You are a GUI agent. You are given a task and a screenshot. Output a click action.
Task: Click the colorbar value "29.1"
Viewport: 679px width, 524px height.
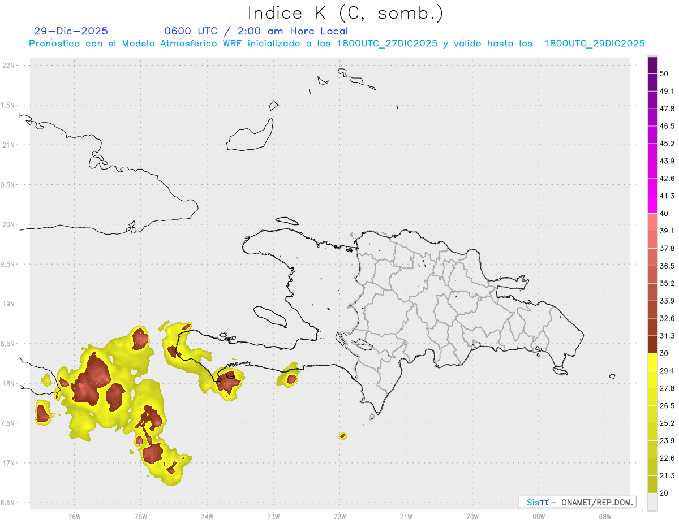pos(667,371)
